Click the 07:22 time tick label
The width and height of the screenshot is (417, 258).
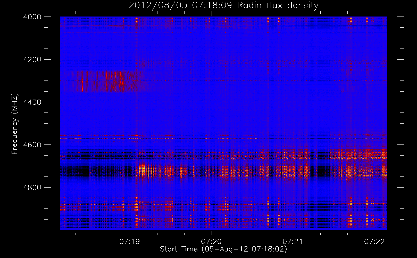coord(374,241)
